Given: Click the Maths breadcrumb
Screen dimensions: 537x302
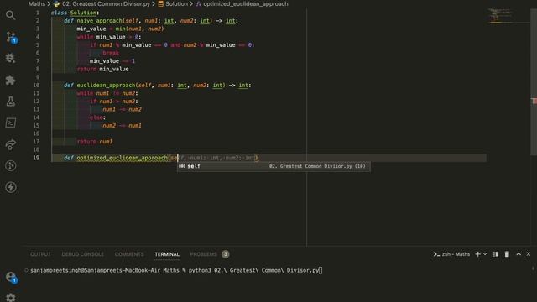Looking at the screenshot, I should [x=37, y=3].
